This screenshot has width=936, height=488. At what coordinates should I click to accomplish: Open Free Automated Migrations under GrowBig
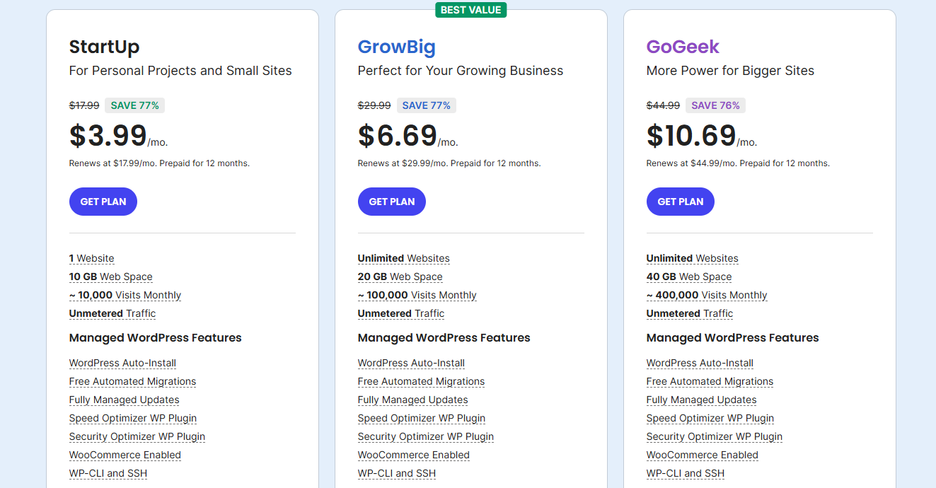tap(422, 382)
